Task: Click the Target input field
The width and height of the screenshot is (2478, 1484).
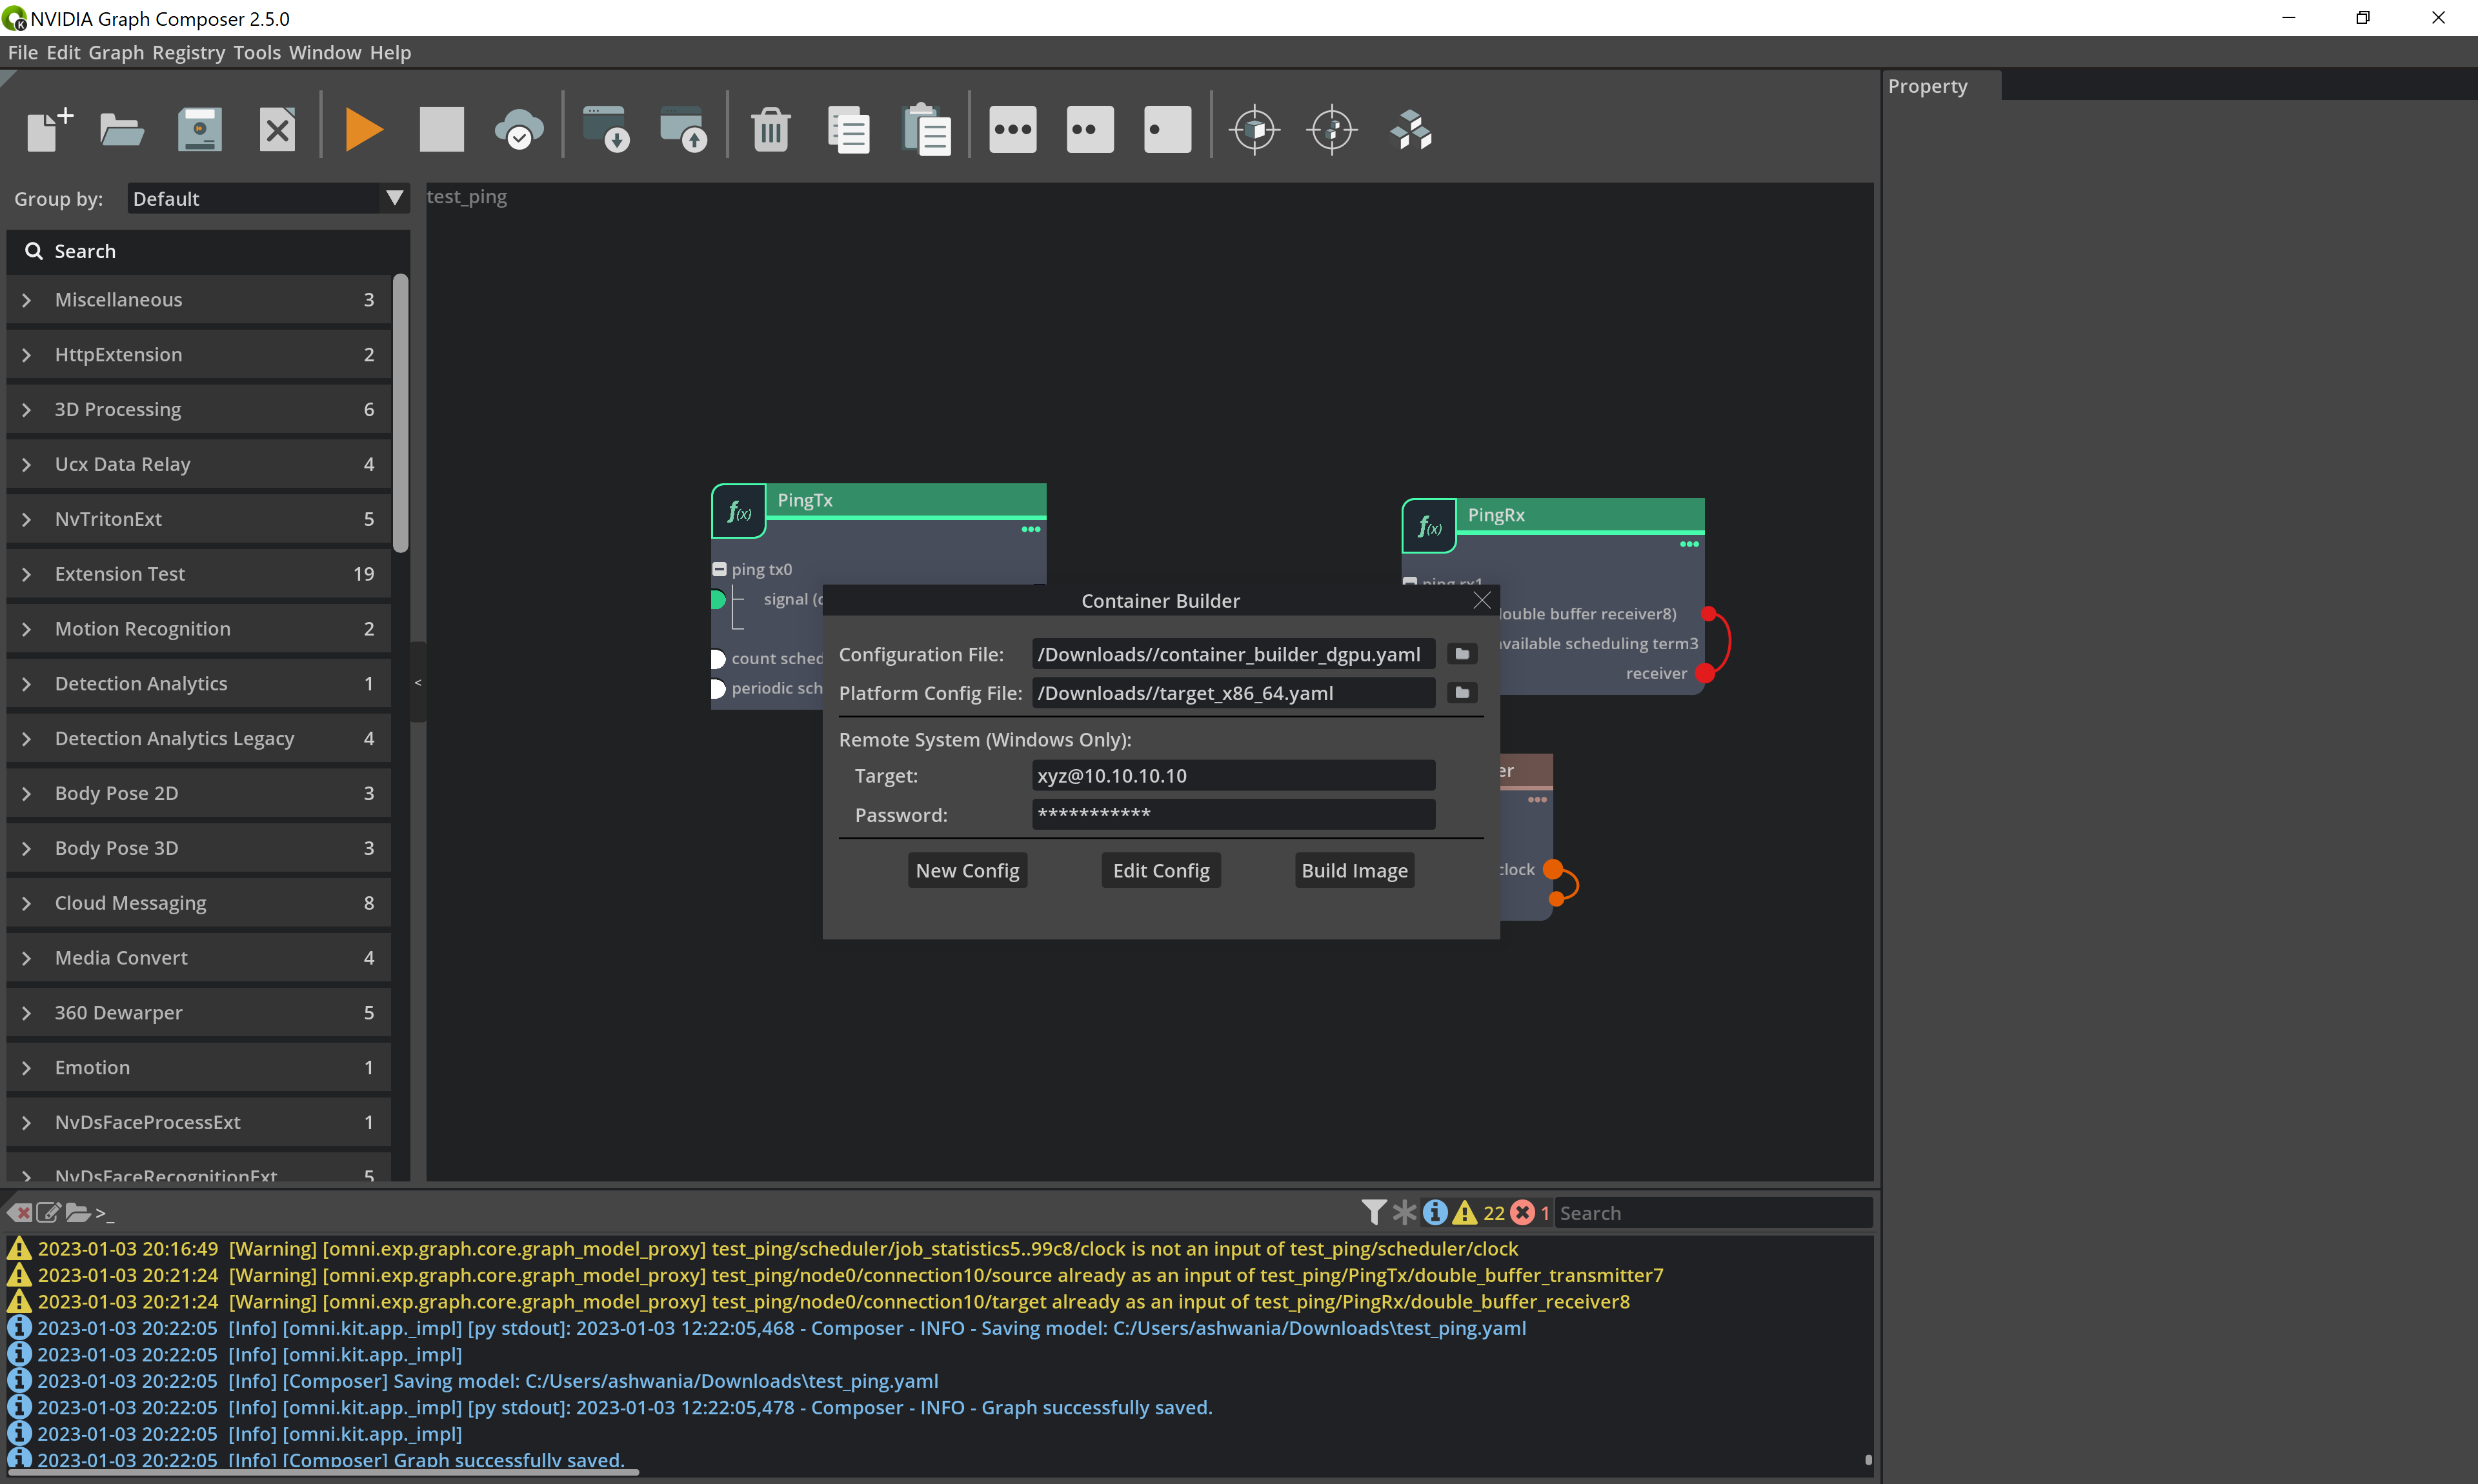Action: pyautogui.click(x=1233, y=775)
